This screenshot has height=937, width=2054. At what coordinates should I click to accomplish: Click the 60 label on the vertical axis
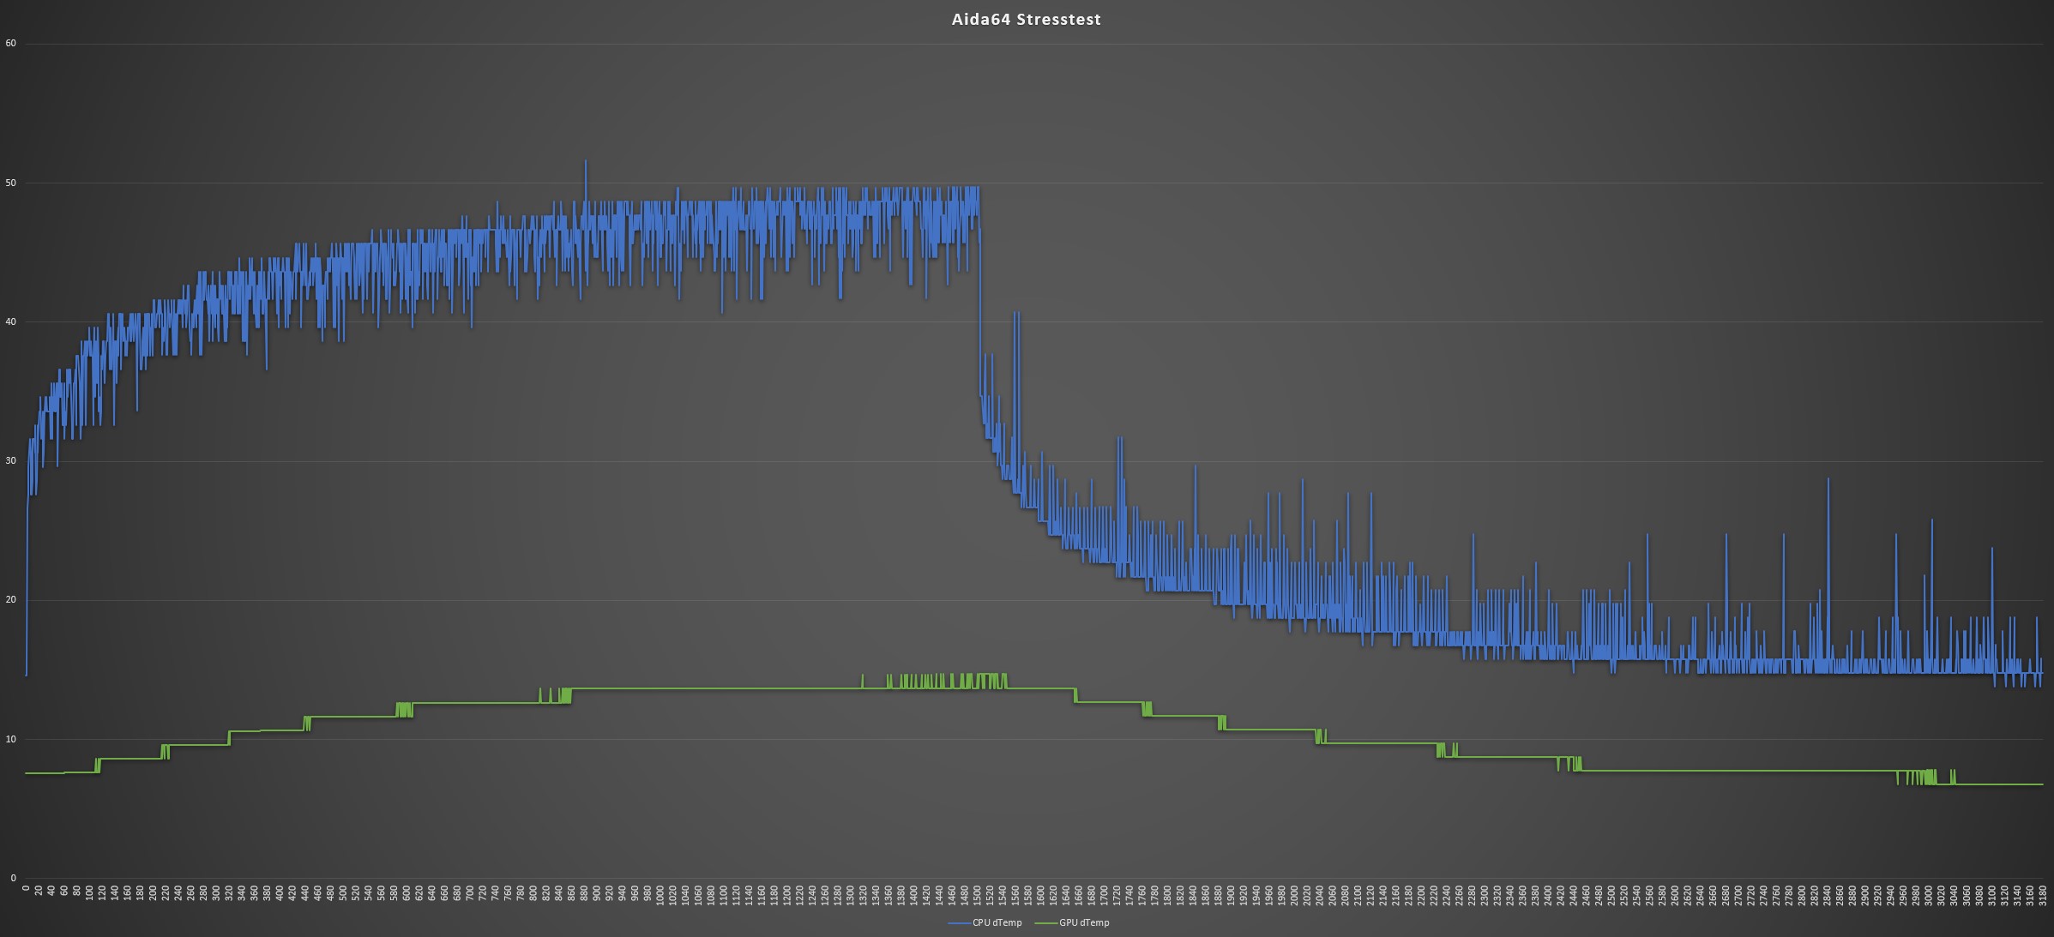click(10, 43)
